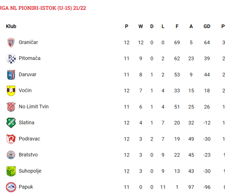Click the W column header
This screenshot has height=195, width=225.
pyautogui.click(x=141, y=26)
